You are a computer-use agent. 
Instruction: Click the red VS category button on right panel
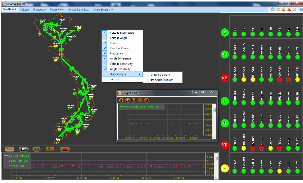click(x=225, y=145)
